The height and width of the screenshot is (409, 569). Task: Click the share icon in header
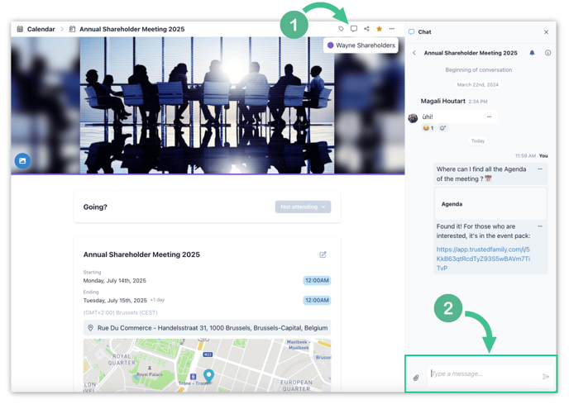pyautogui.click(x=366, y=29)
